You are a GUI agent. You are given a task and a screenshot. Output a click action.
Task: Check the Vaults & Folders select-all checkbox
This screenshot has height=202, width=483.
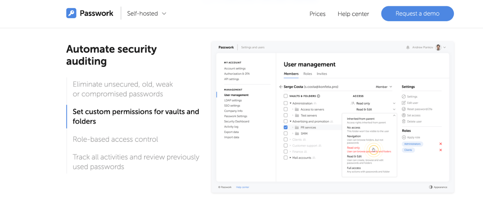[286, 96]
